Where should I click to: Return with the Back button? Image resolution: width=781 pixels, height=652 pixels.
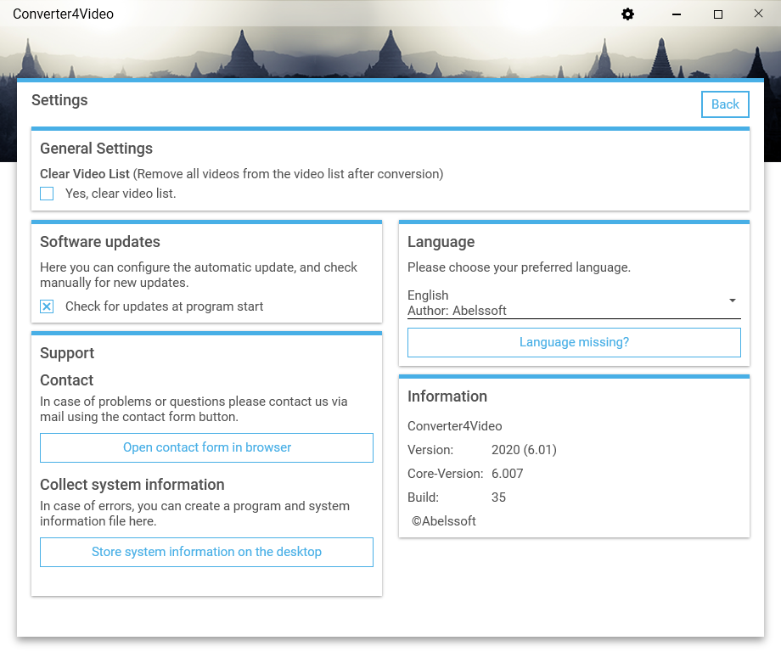pyautogui.click(x=725, y=104)
